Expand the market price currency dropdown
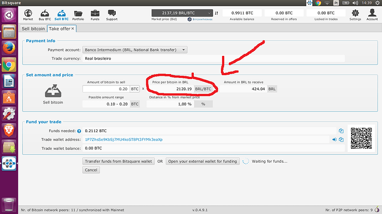Viewport: 382px width, 214px height. (x=182, y=13)
